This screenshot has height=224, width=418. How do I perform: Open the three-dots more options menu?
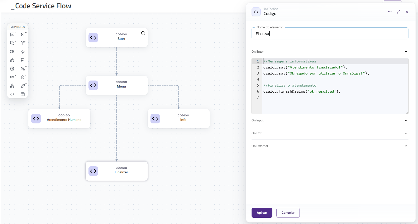coord(390,12)
